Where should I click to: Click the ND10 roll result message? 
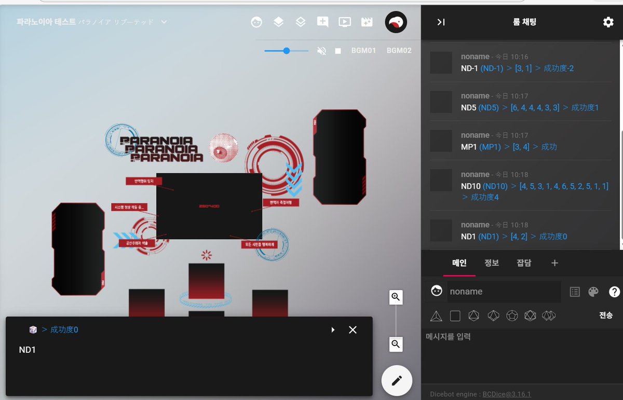coord(535,191)
